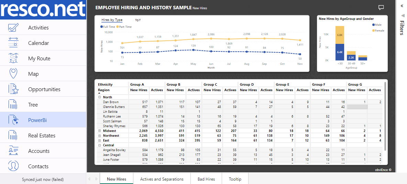Open Activities from the sidebar icon
Viewport: 407px width, 184px height.
(13, 27)
